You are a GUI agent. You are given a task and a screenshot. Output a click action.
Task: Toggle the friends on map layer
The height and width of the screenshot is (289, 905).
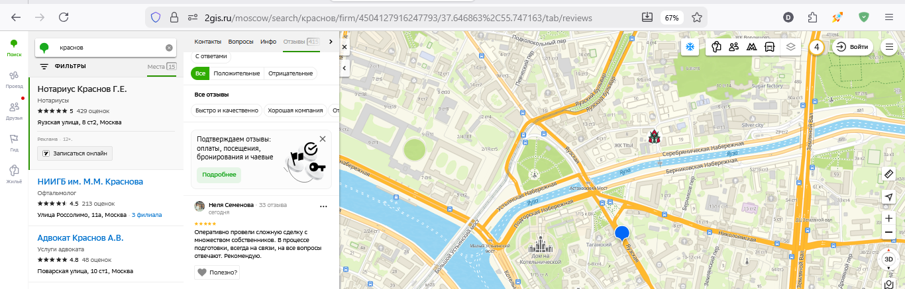tap(733, 47)
